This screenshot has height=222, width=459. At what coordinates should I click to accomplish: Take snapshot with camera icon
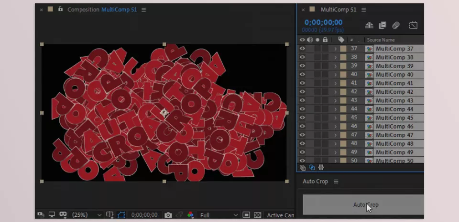[x=168, y=215]
